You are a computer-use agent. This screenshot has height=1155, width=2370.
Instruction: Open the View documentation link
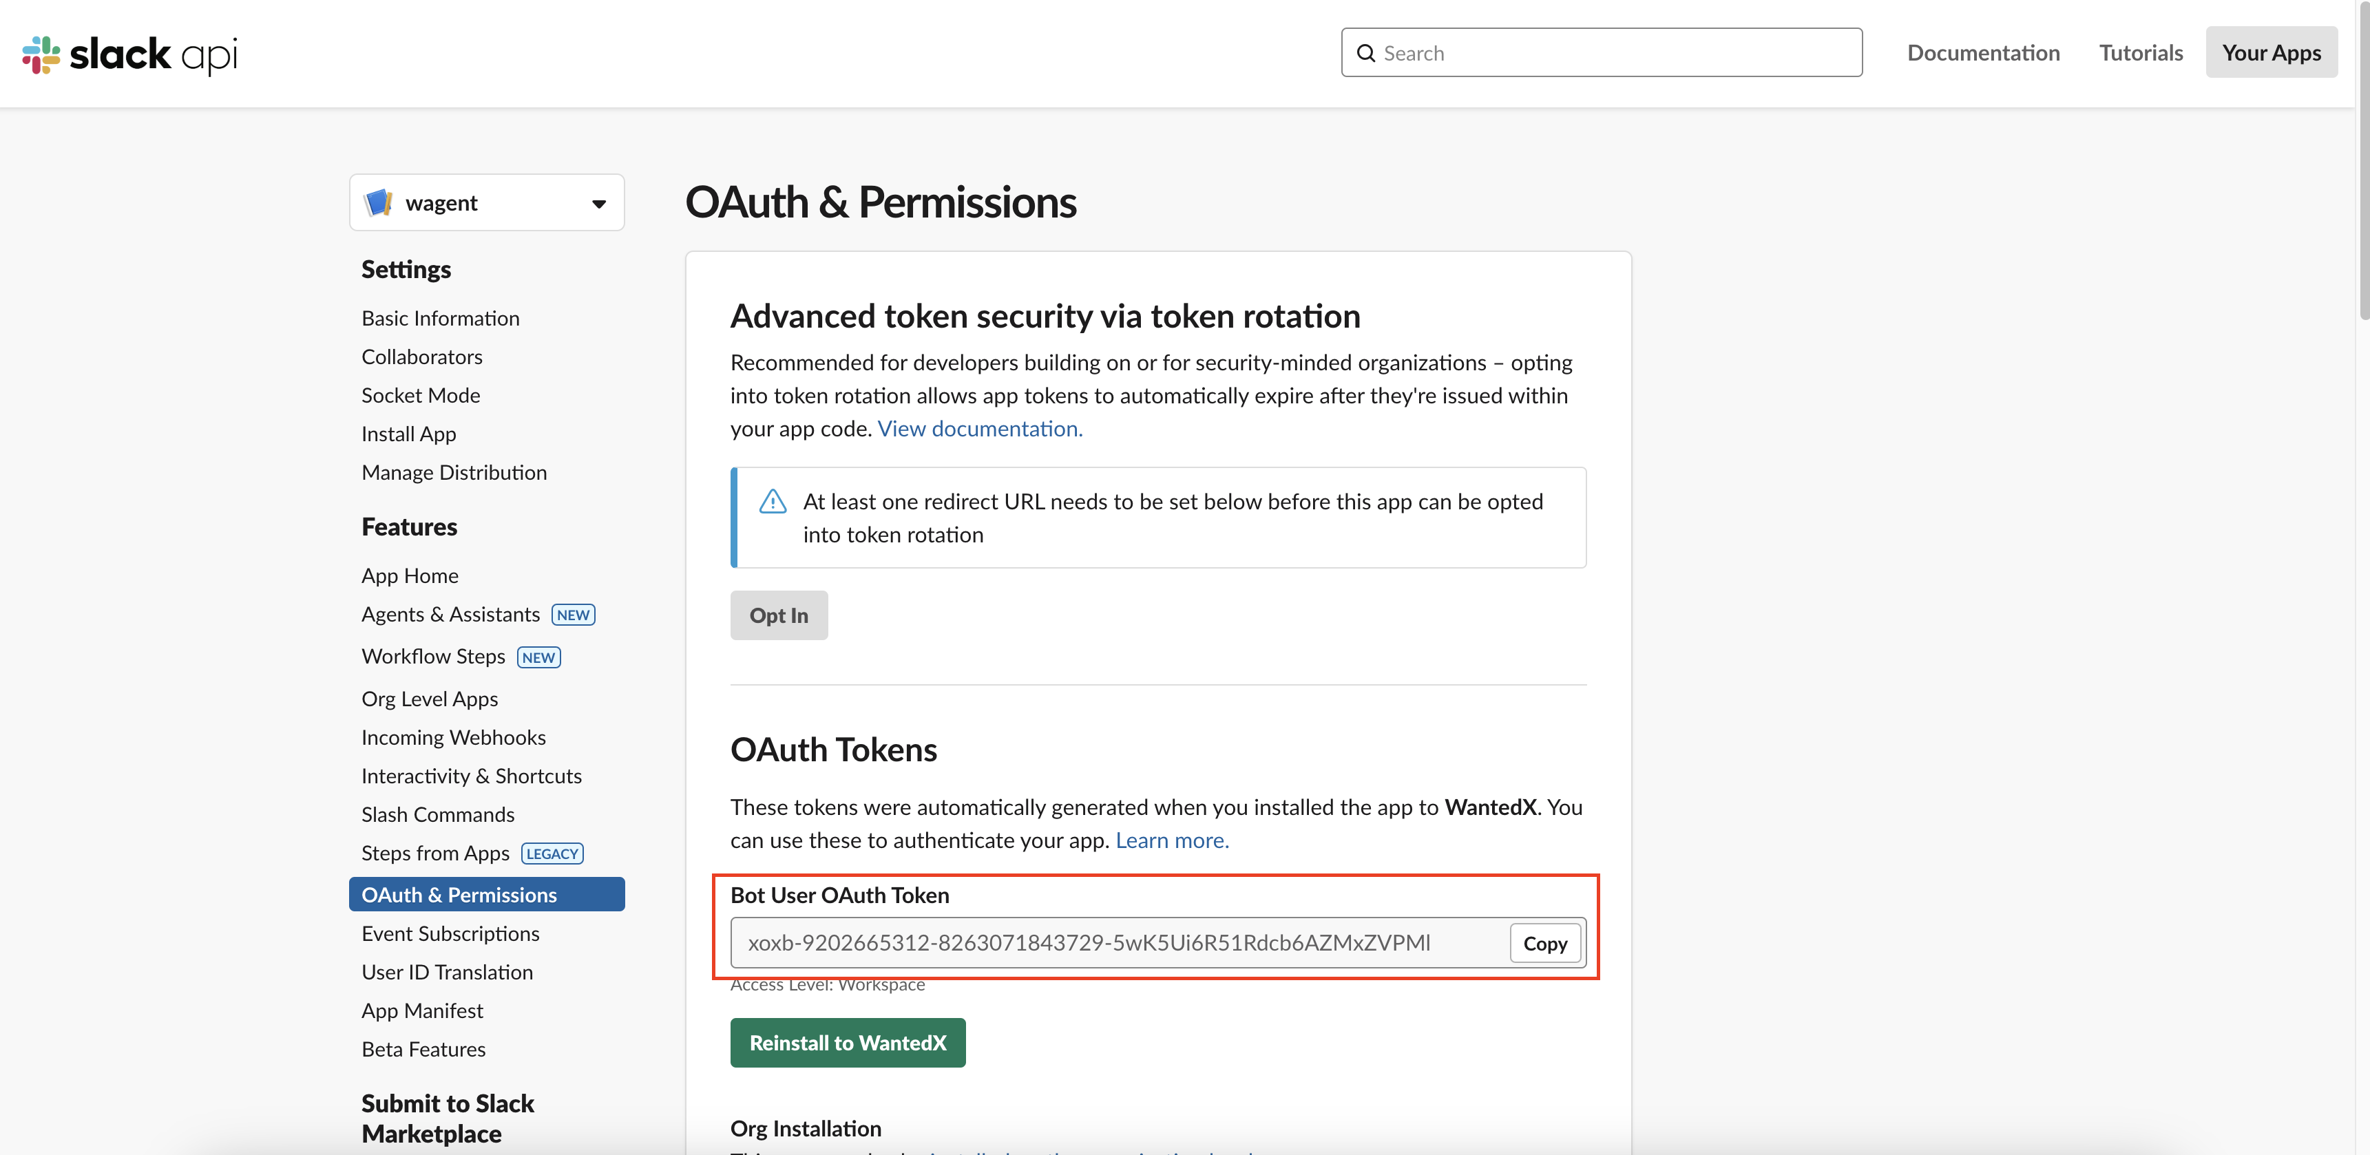click(x=980, y=429)
